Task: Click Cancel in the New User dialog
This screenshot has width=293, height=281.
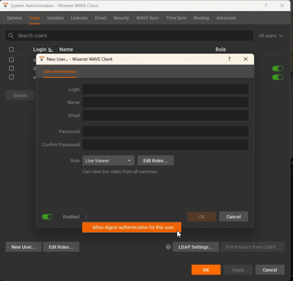Action: [233, 217]
